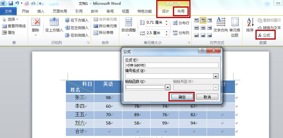
Task: Select align top right icon
Action: tap(209, 20)
